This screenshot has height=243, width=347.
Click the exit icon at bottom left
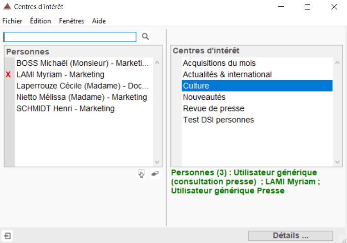pyautogui.click(x=7, y=236)
